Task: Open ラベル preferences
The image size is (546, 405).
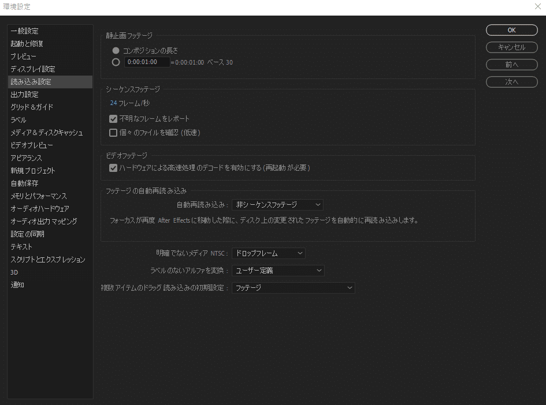Action: coord(50,120)
